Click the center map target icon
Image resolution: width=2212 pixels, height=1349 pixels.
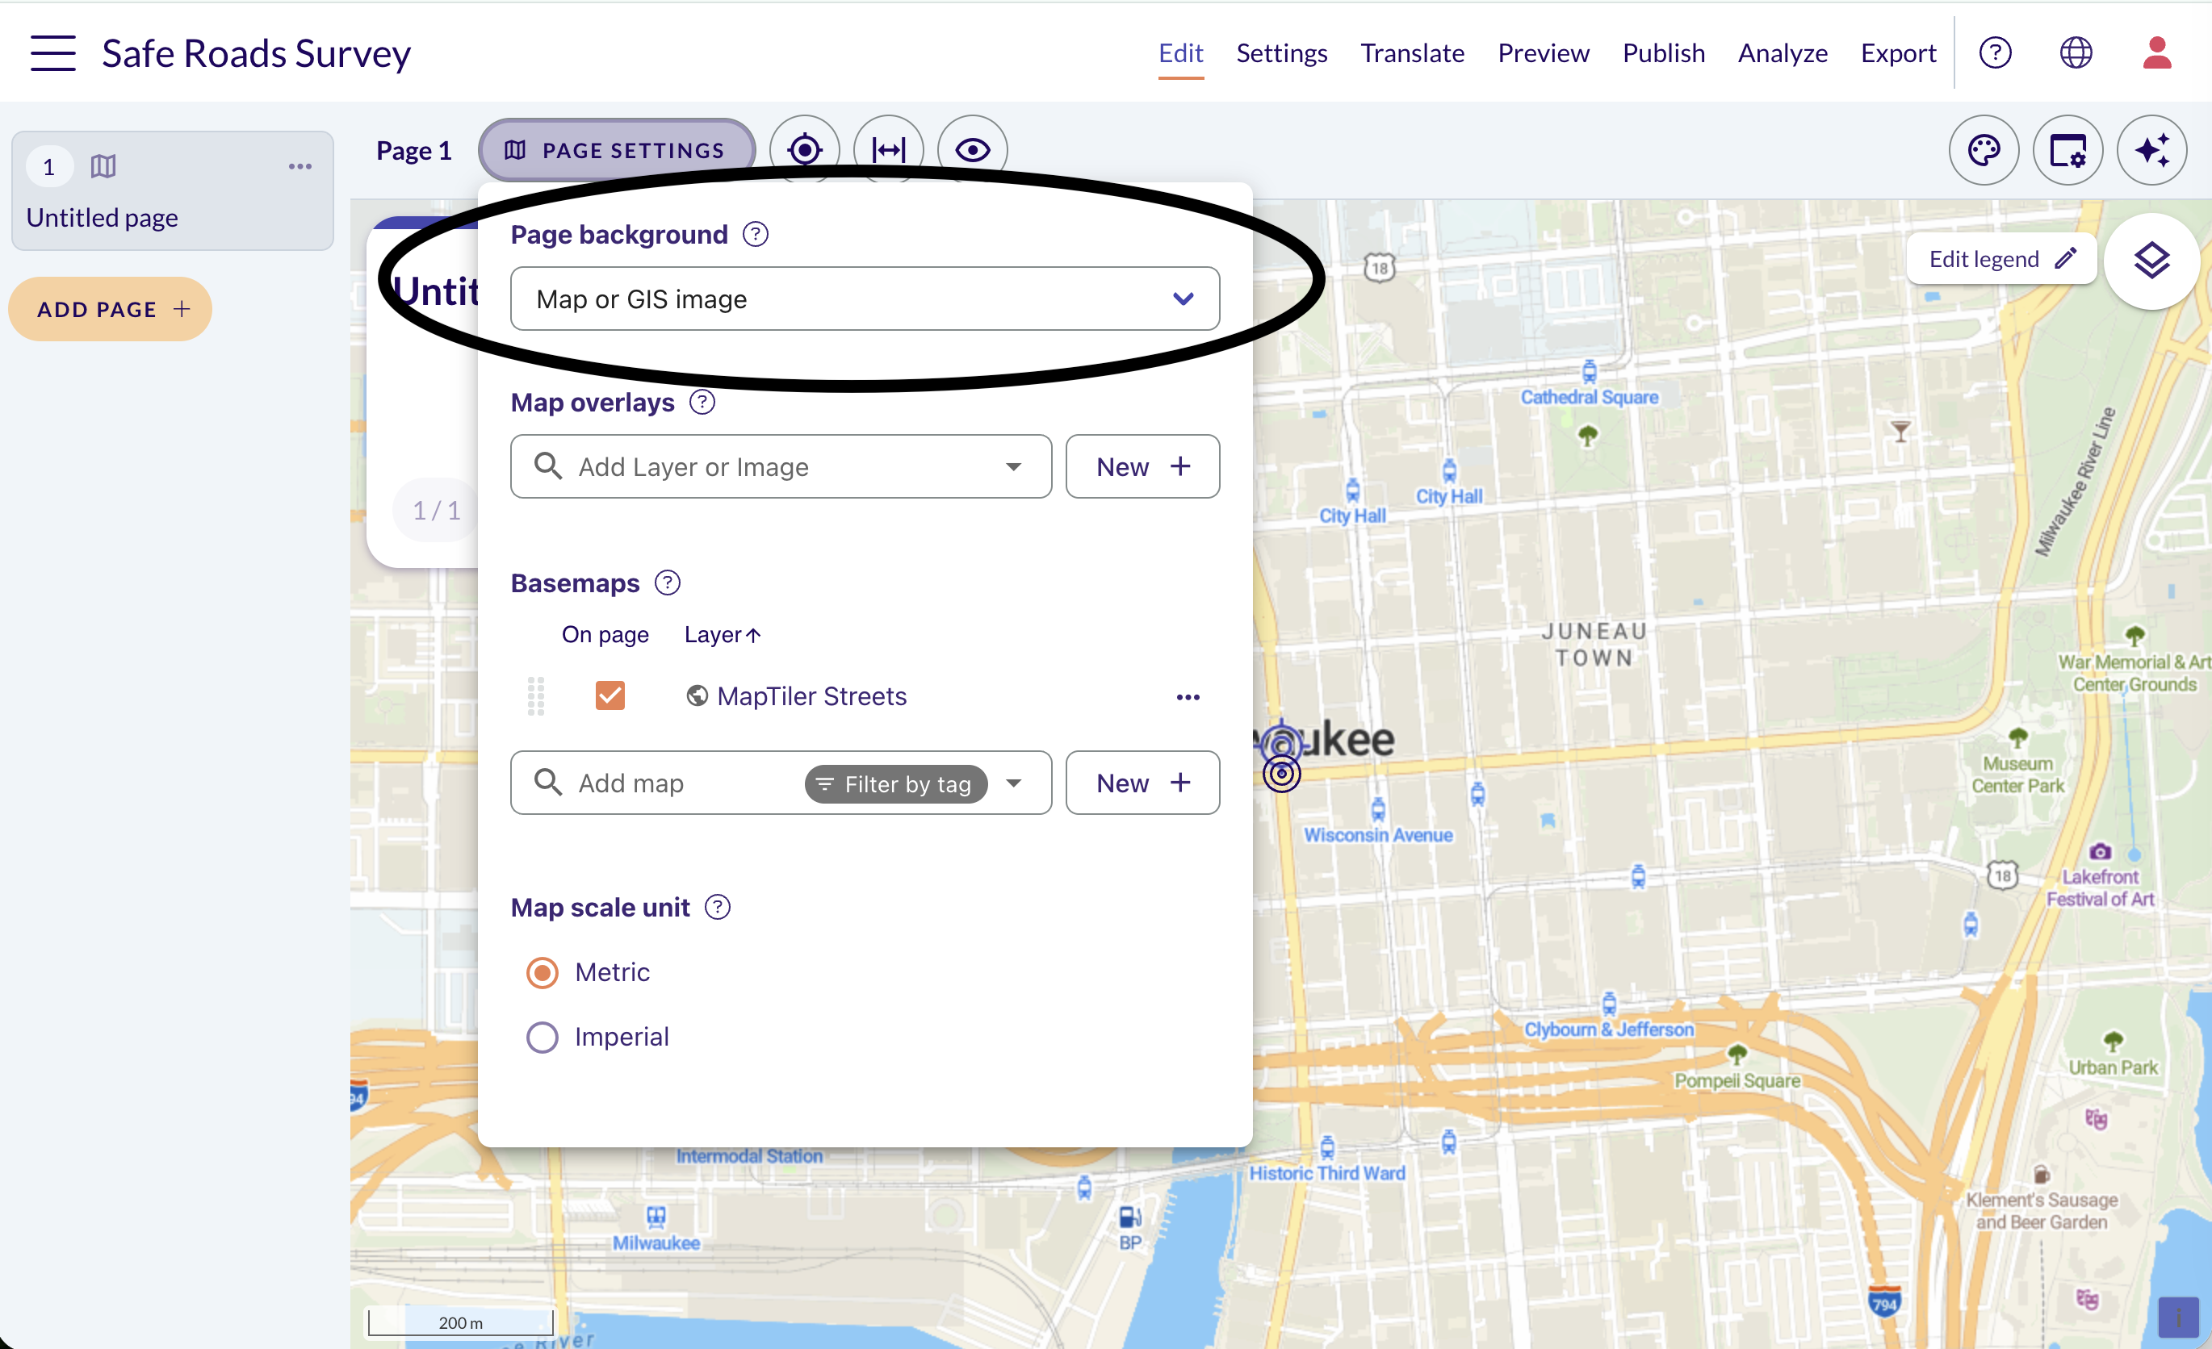click(804, 150)
